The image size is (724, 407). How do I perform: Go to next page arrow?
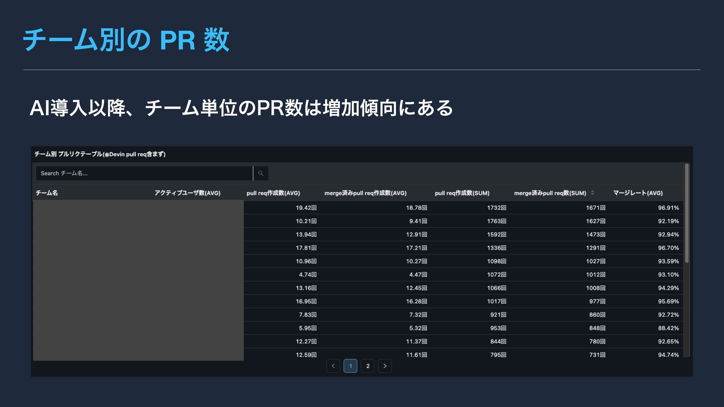pyautogui.click(x=385, y=366)
